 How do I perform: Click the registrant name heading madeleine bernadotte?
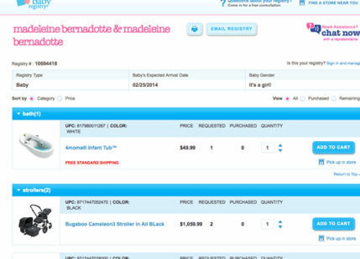(x=92, y=36)
